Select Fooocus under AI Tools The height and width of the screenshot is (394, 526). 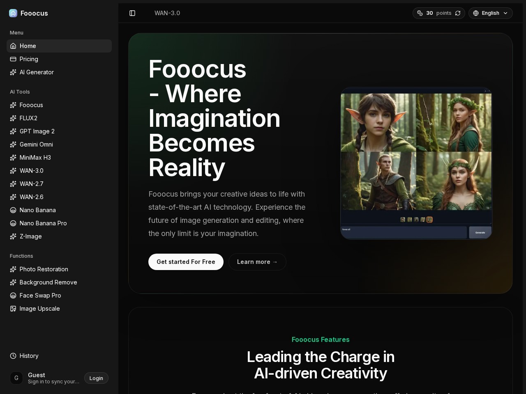[x=59, y=105]
